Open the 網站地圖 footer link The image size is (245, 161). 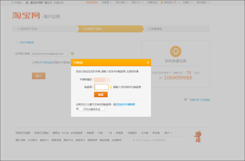(x=105, y=140)
